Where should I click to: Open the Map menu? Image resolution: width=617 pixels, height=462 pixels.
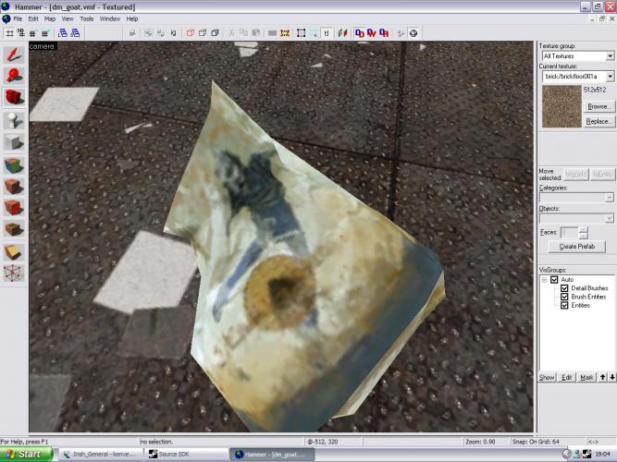(50, 18)
